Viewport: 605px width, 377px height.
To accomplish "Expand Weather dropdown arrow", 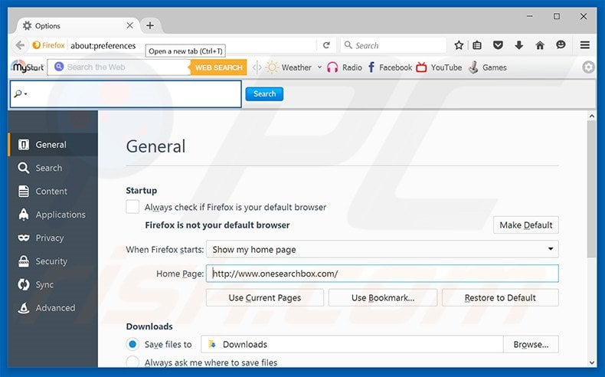I will coord(319,67).
